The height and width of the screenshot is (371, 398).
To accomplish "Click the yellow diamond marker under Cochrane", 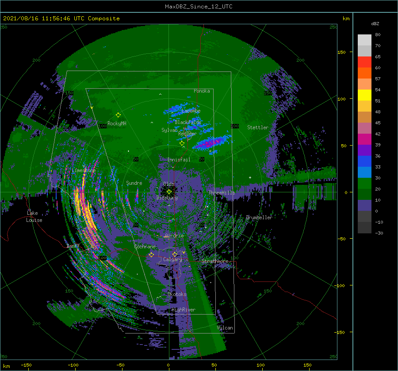I will coord(151,255).
